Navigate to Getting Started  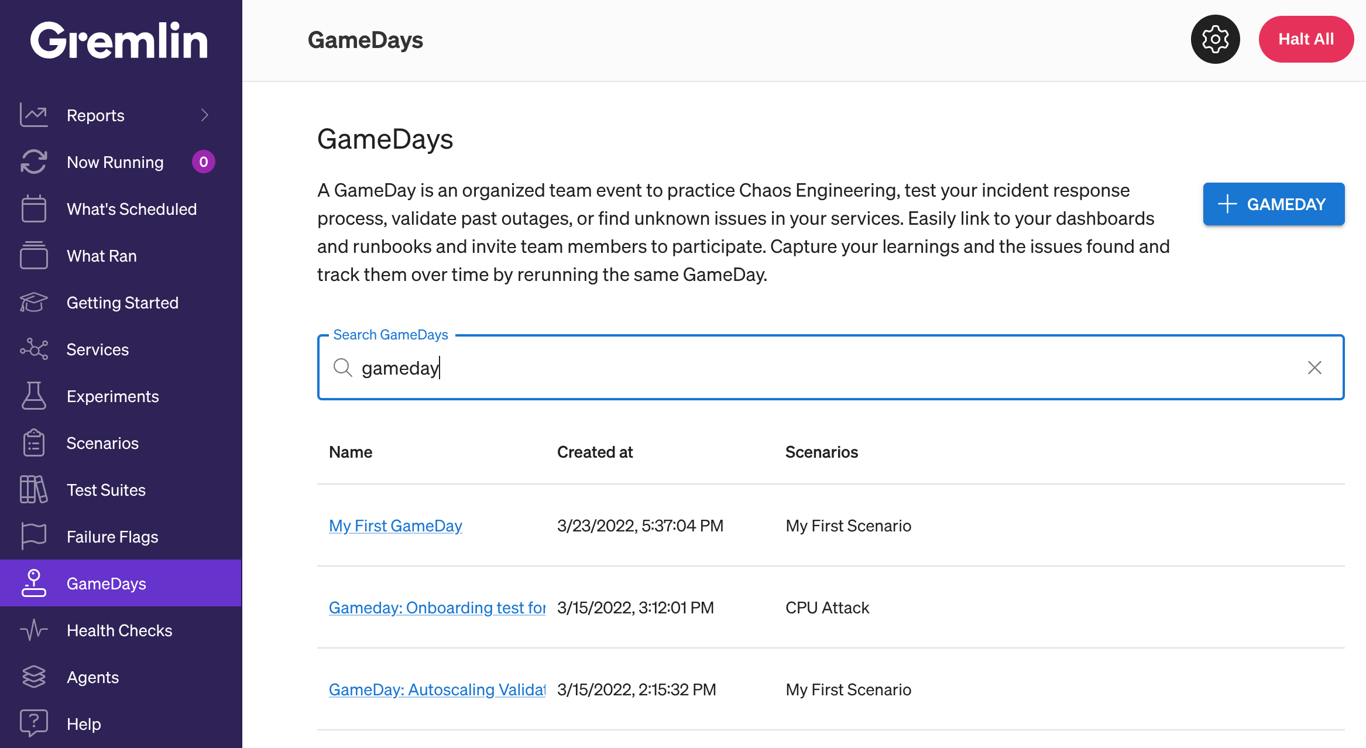click(x=121, y=302)
